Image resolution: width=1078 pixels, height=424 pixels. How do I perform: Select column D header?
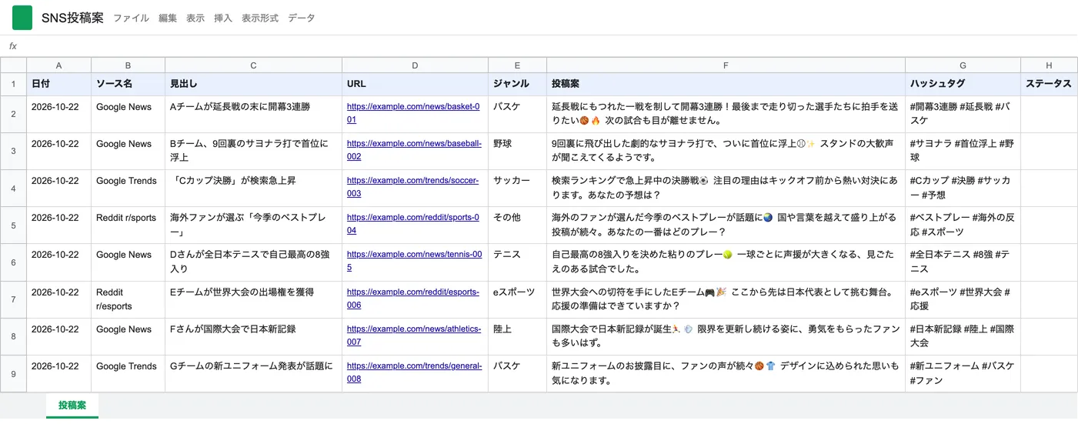click(415, 65)
